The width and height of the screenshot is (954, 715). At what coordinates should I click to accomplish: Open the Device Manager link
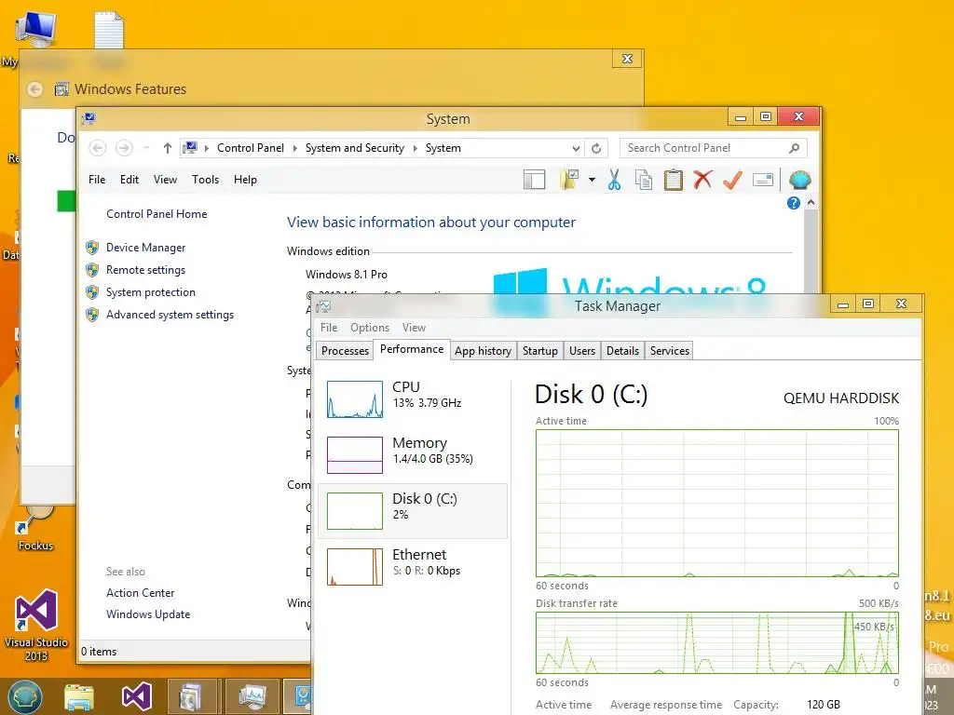145,248
